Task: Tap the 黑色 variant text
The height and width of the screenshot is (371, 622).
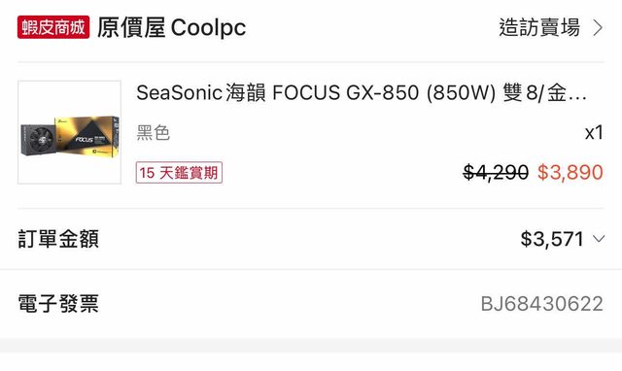Action: [x=154, y=133]
